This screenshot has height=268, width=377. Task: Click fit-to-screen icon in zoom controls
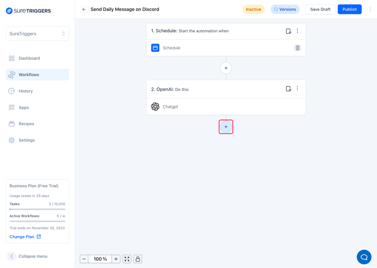[127, 259]
